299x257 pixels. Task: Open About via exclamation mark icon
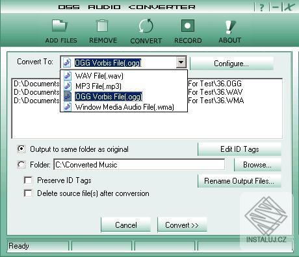click(229, 27)
